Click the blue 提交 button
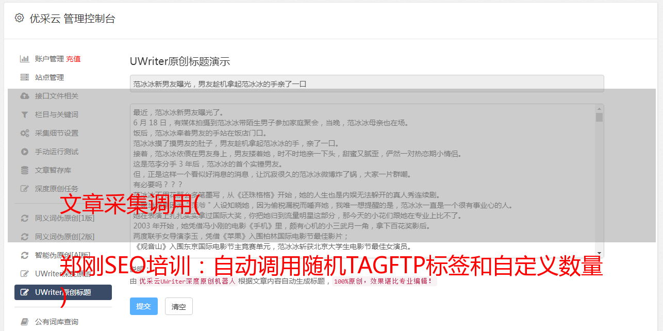Screen dimensions: 663x331 point(144,306)
